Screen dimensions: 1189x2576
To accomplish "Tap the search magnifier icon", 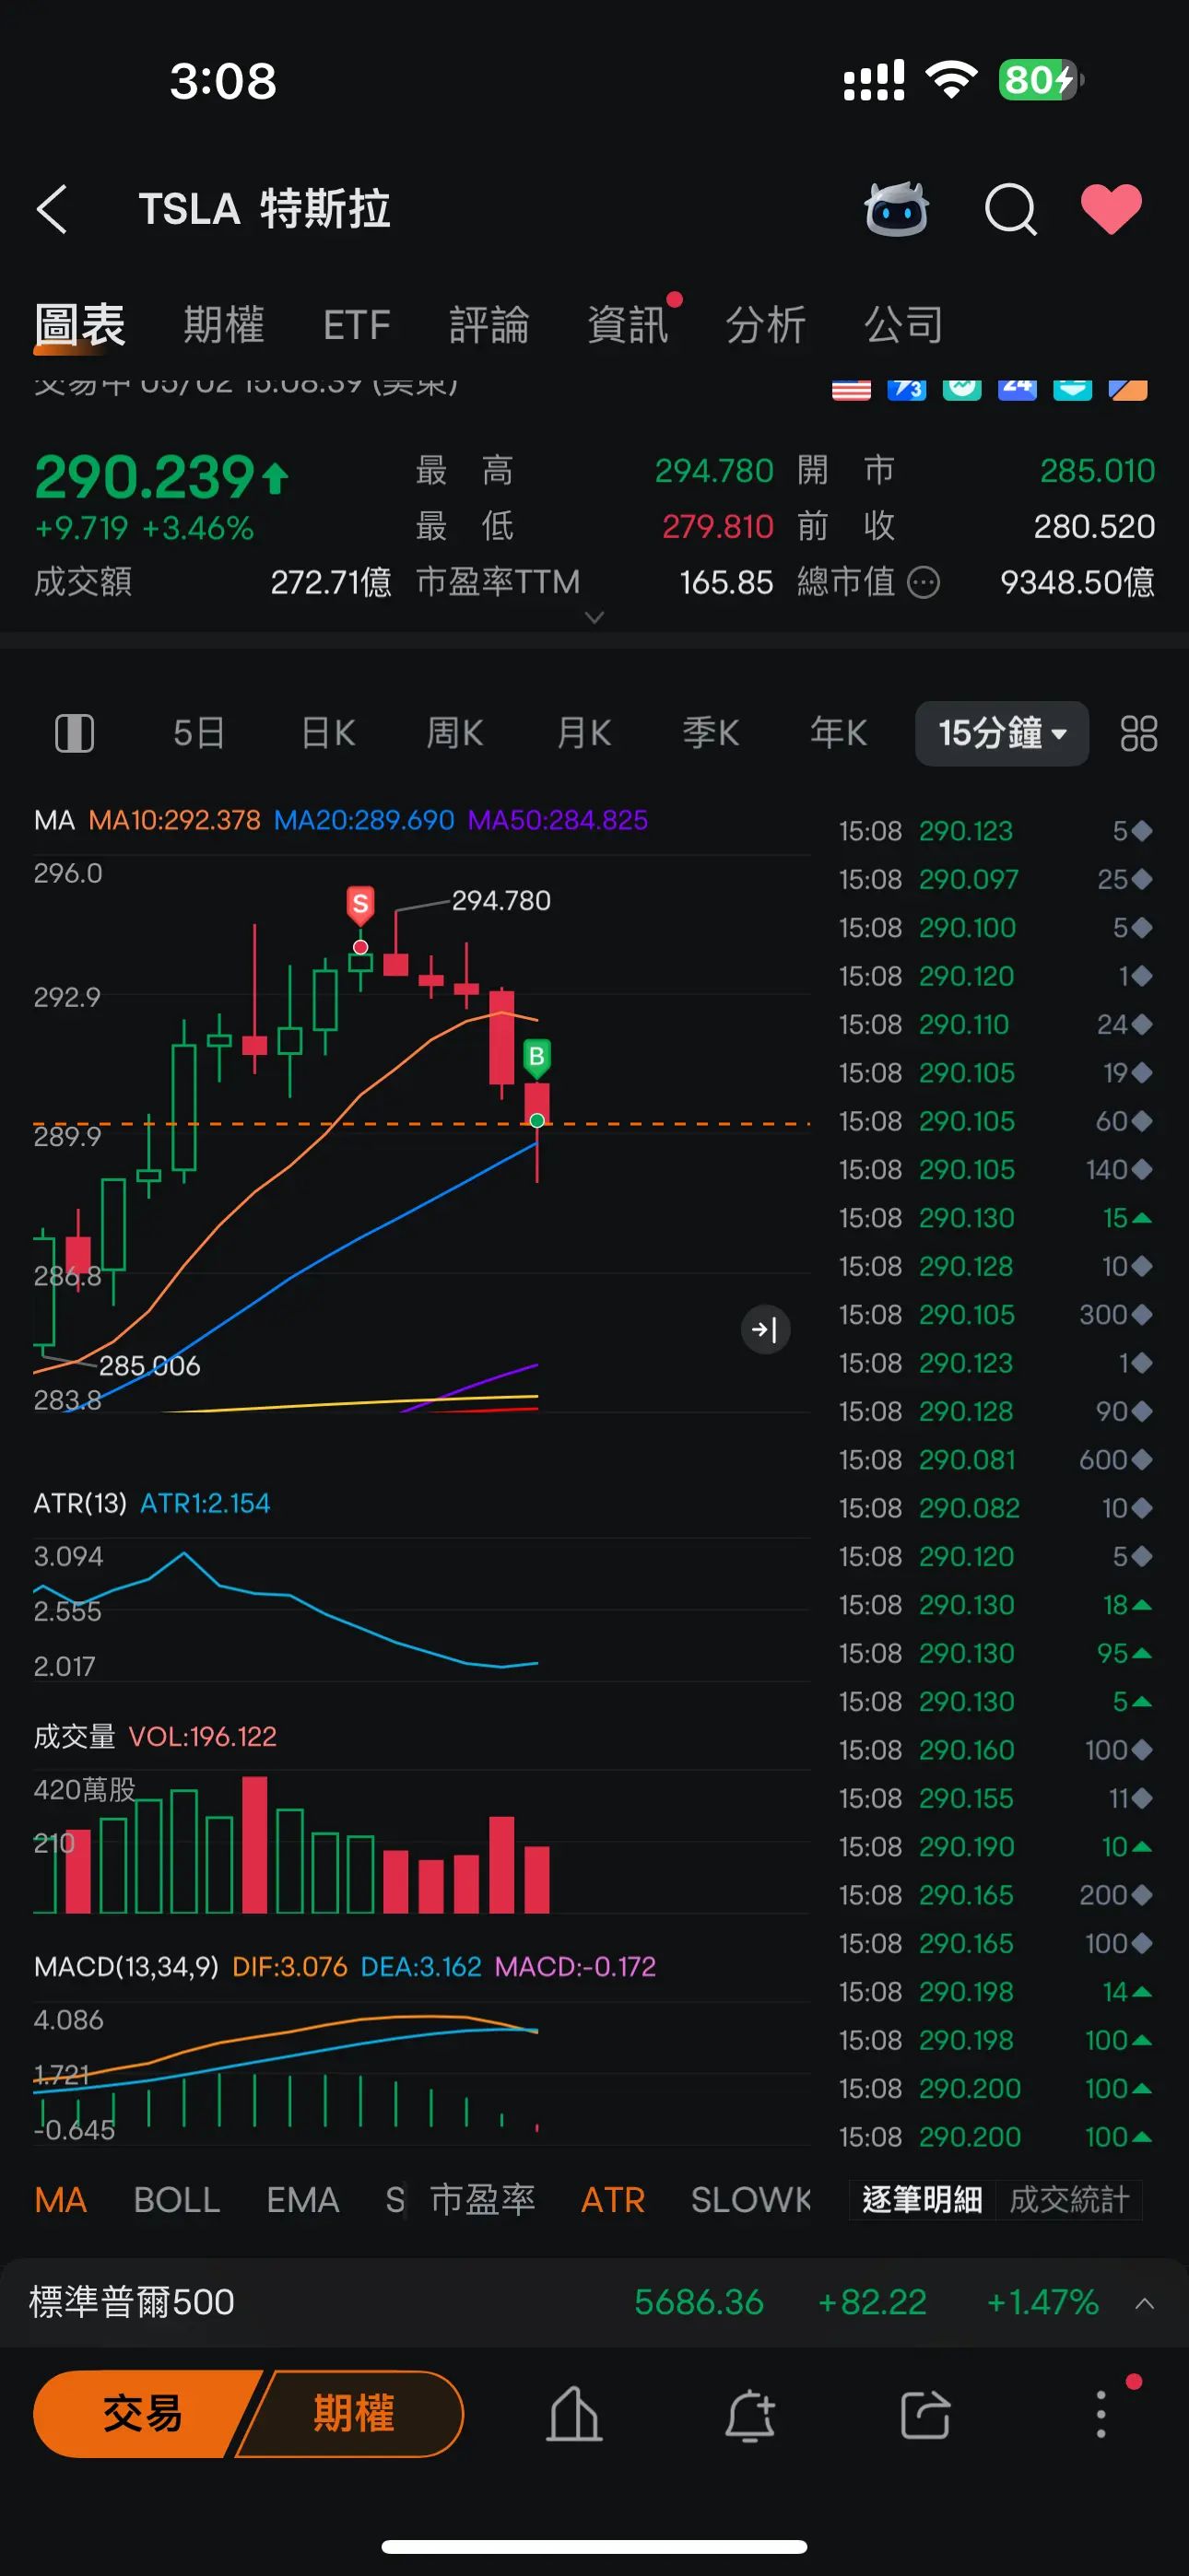I will pos(1011,210).
